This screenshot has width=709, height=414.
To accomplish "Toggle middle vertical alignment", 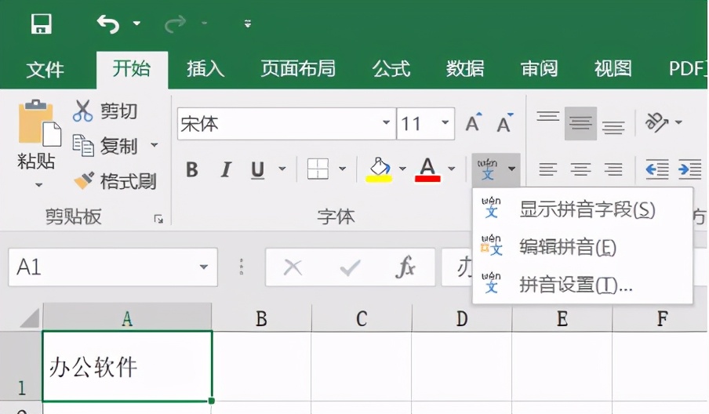I will [x=580, y=123].
